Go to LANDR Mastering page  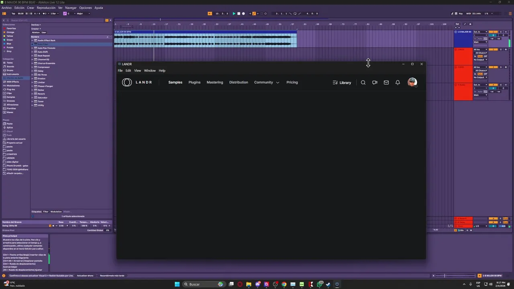[x=215, y=82]
